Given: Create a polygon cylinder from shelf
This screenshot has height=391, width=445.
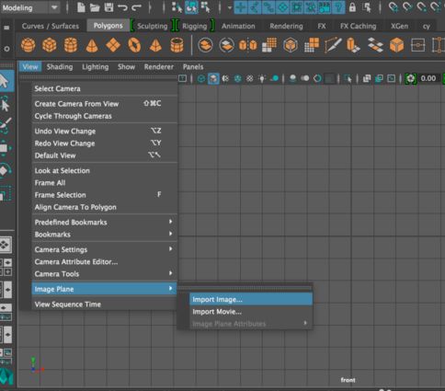Looking at the screenshot, I should click(71, 45).
